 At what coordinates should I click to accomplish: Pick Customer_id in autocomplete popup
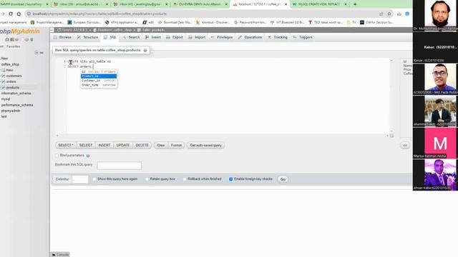[x=99, y=81]
